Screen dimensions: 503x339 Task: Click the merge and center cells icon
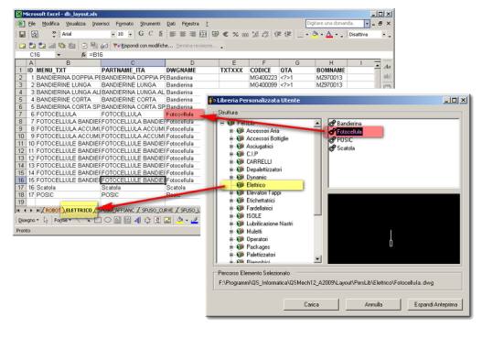point(203,34)
